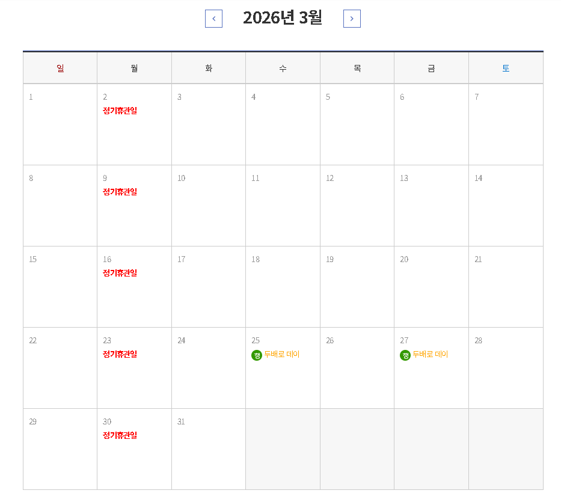This screenshot has width=561, height=502.
Task: Click the 수 Wednesday column header
Action: pos(283,67)
